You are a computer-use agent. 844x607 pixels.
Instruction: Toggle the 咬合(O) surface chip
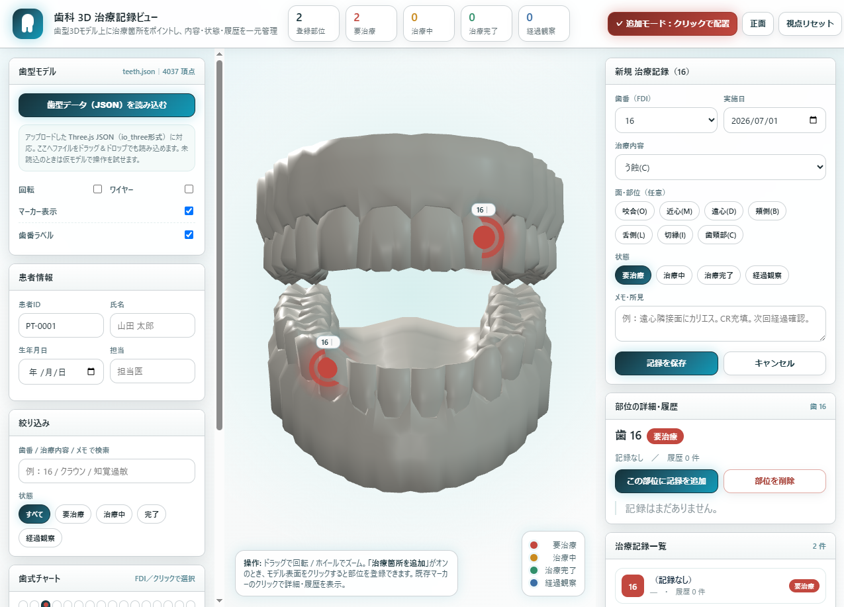(x=635, y=211)
